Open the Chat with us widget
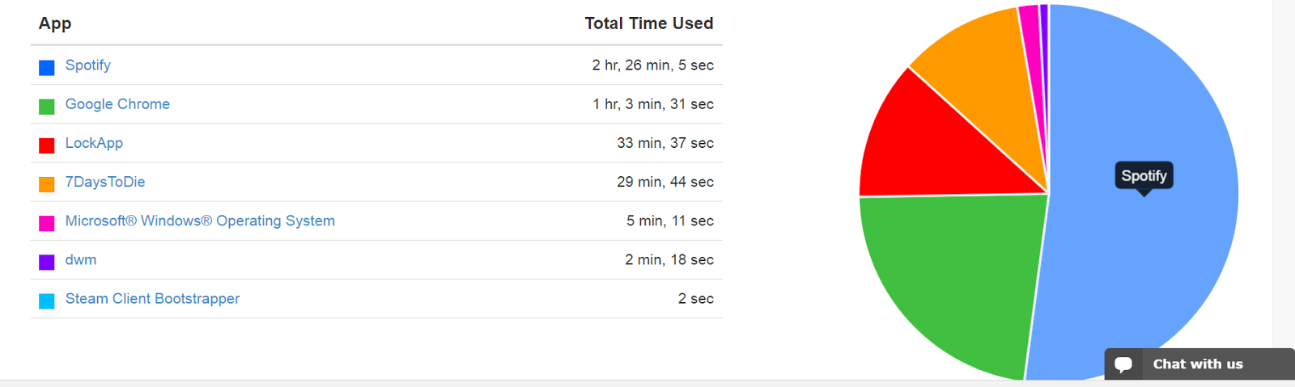Viewport: 1295px width, 387px height. tap(1199, 364)
